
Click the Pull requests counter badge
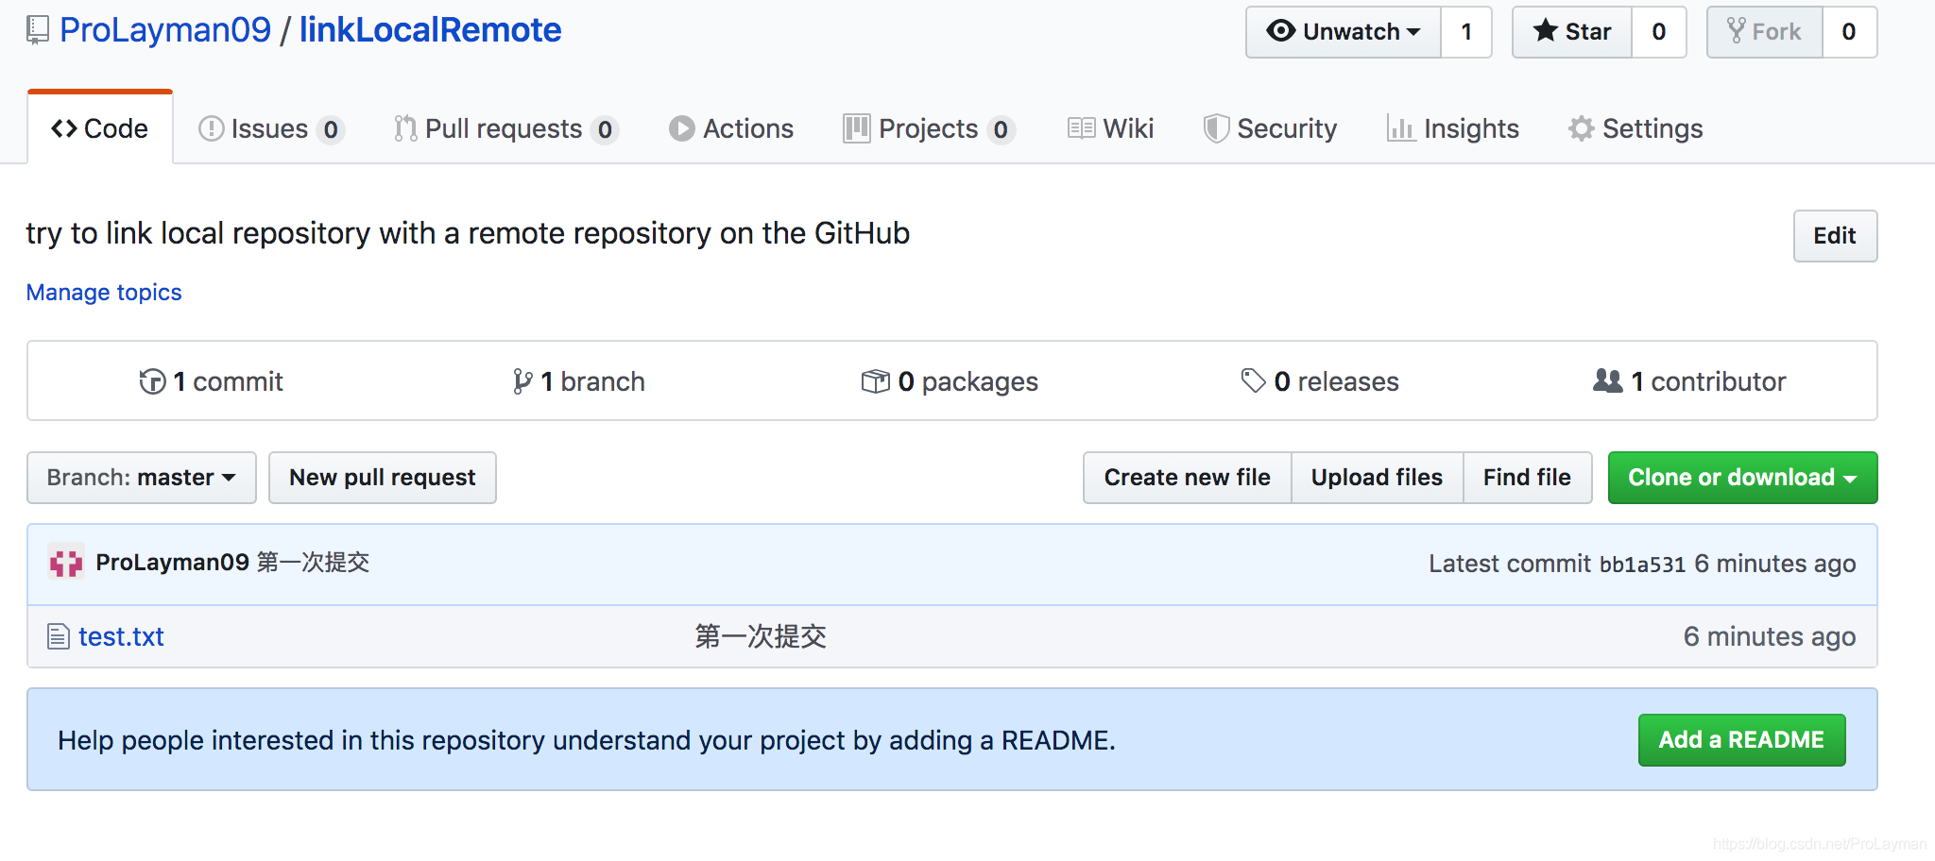point(605,129)
